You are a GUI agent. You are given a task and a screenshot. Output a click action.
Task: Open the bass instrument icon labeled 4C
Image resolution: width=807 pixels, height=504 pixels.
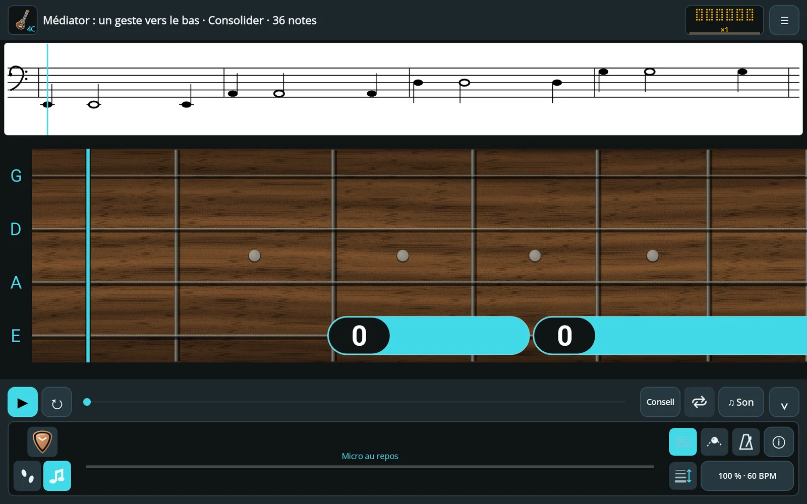(x=23, y=20)
